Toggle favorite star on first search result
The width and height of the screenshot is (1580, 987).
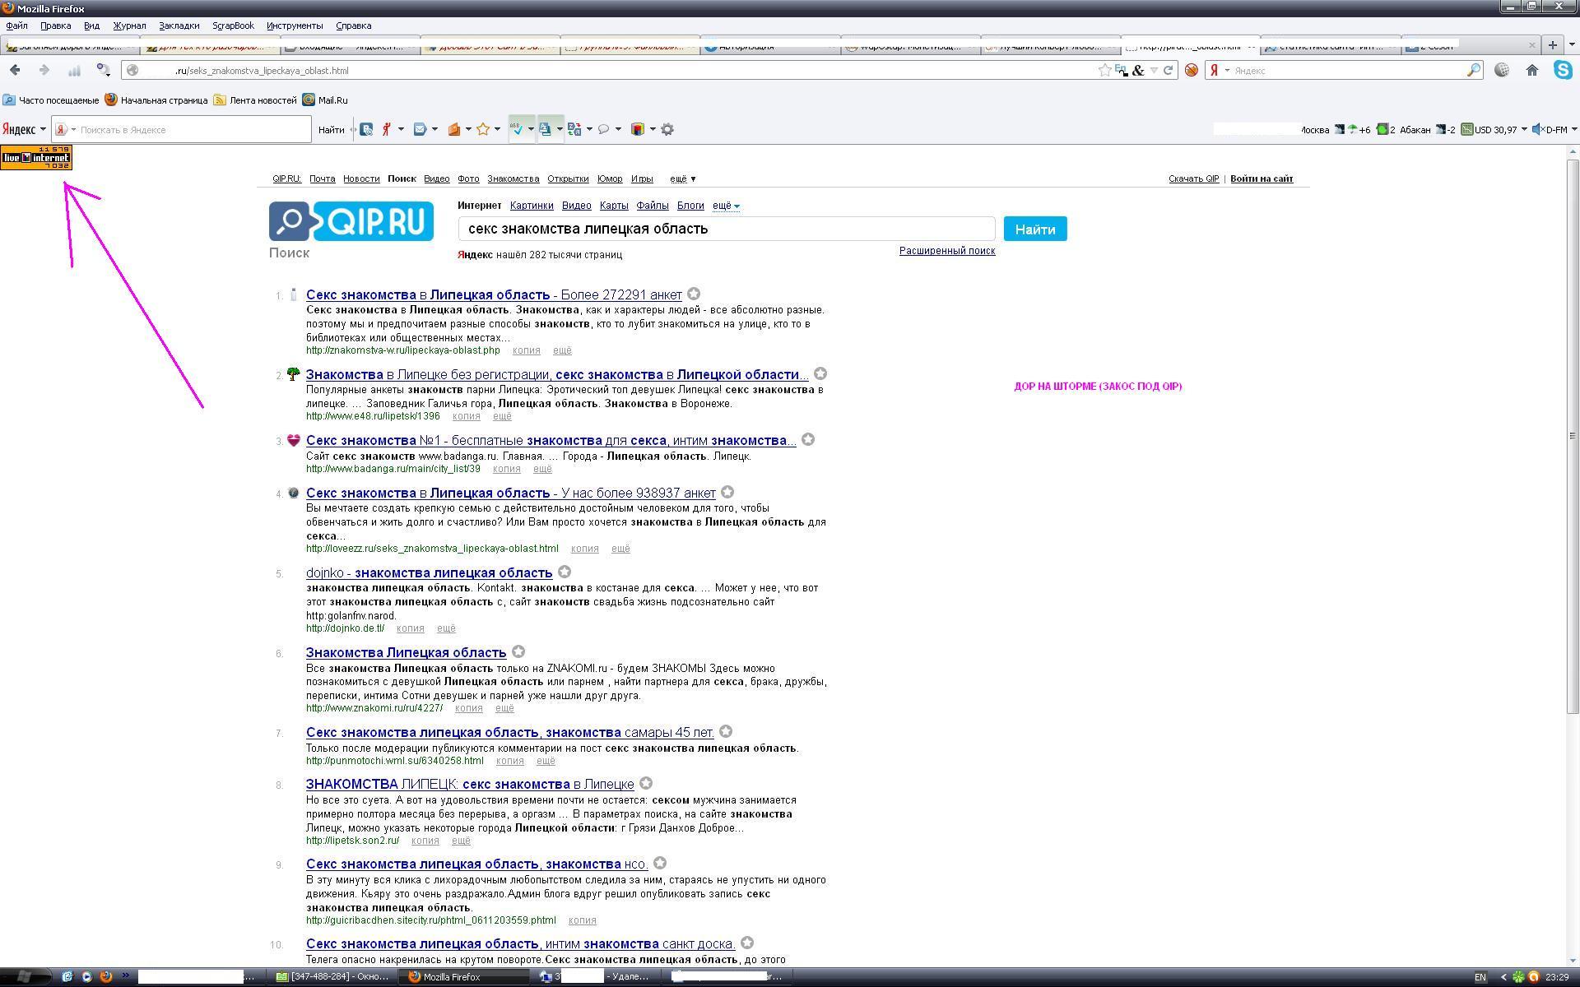click(694, 294)
